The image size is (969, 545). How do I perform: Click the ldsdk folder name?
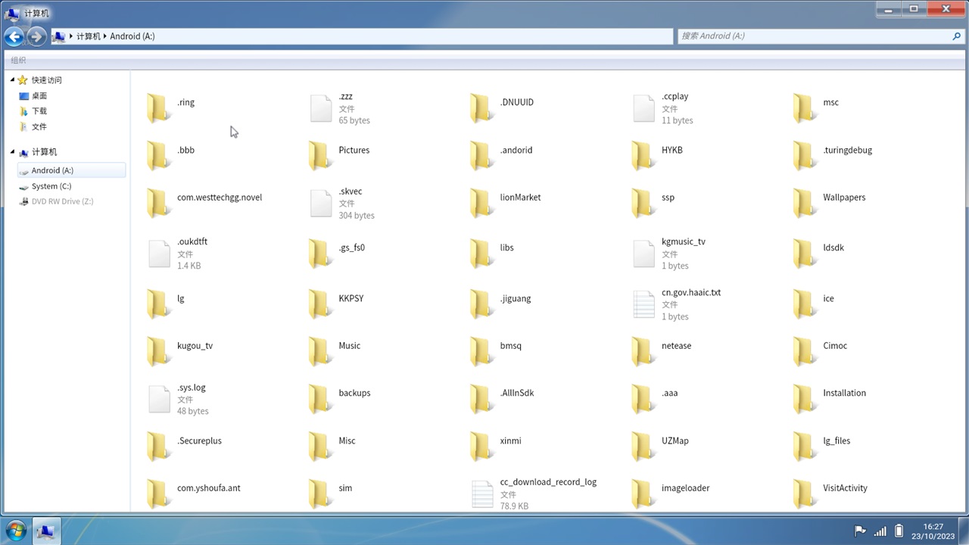833,248
